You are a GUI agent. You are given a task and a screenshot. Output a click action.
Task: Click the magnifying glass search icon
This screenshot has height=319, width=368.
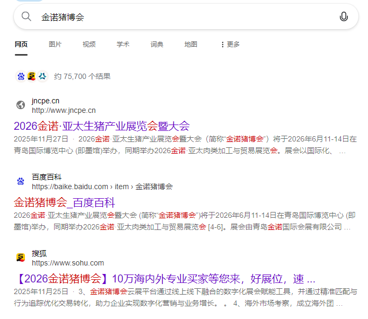[x=27, y=17]
